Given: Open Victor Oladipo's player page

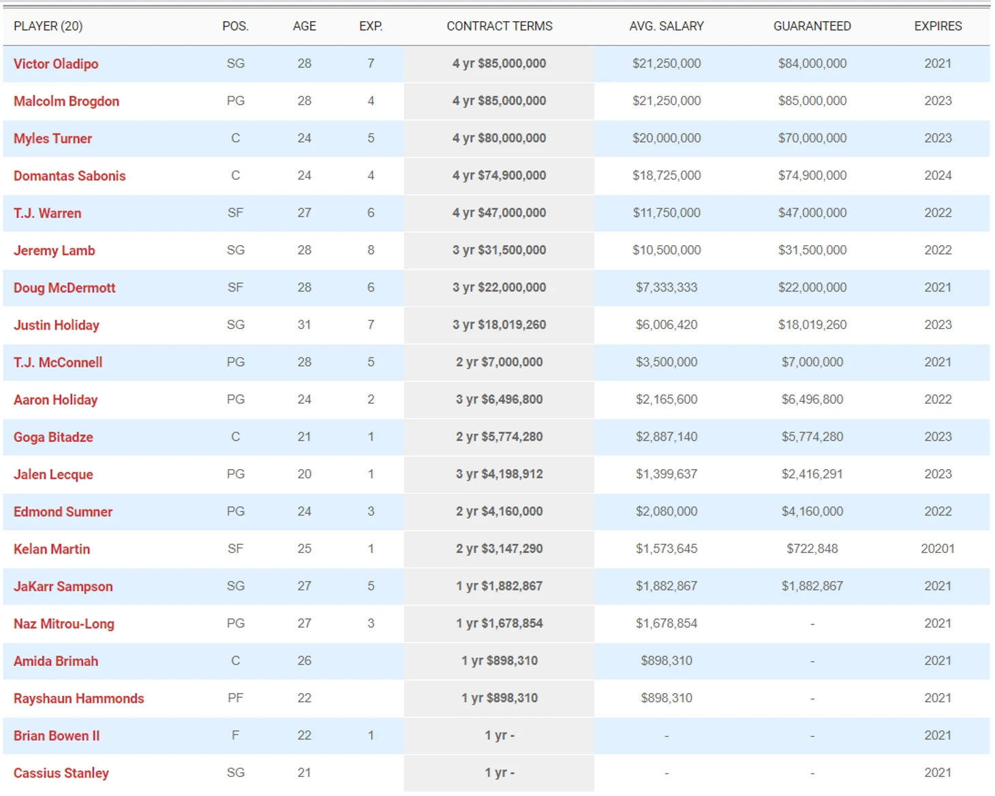Looking at the screenshot, I should [x=56, y=64].
